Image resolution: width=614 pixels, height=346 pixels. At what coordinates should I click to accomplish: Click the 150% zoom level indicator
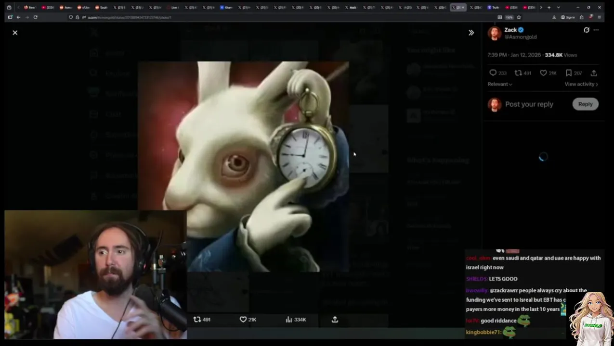[x=509, y=17]
